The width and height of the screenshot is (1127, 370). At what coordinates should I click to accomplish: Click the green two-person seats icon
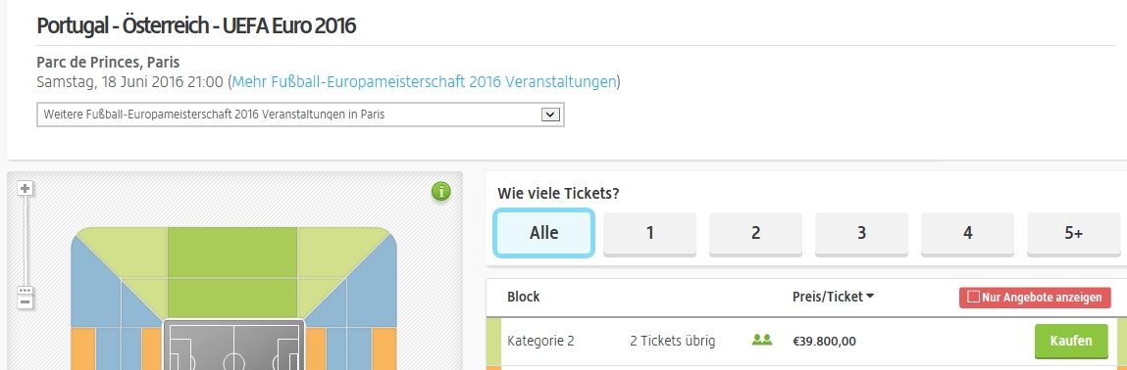[x=762, y=340]
